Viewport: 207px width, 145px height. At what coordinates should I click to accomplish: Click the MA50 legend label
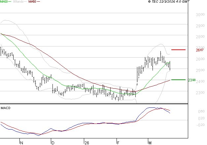(32, 2)
